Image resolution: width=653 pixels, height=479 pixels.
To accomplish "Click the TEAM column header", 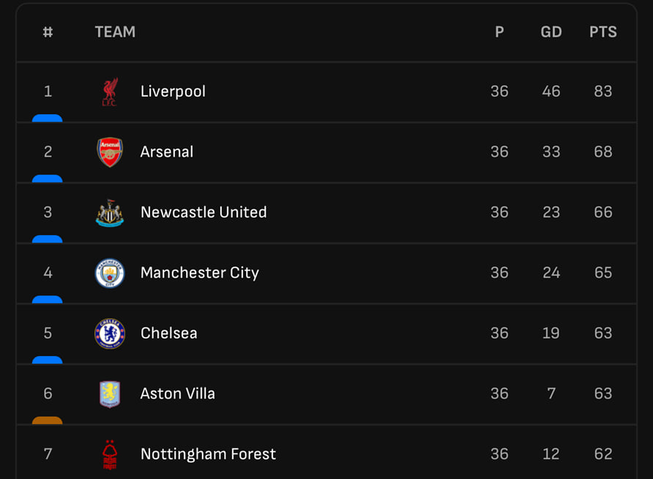I will (x=115, y=32).
